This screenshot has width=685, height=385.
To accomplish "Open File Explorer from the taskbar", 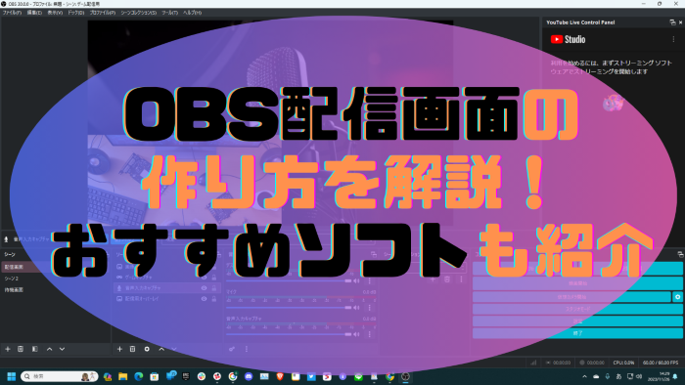I will [x=122, y=377].
